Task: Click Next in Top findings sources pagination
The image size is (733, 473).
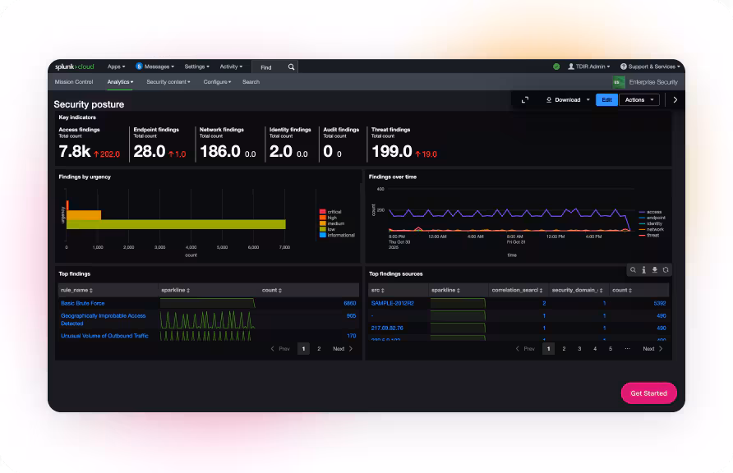Action: click(x=652, y=349)
